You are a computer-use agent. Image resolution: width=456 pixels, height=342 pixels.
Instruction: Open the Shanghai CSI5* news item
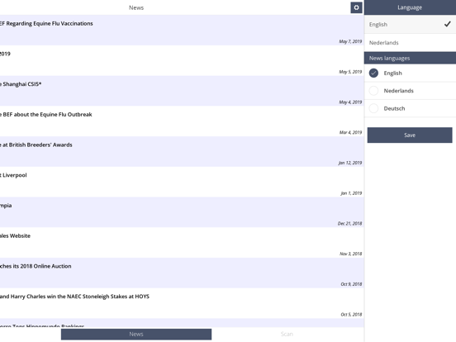(182, 91)
